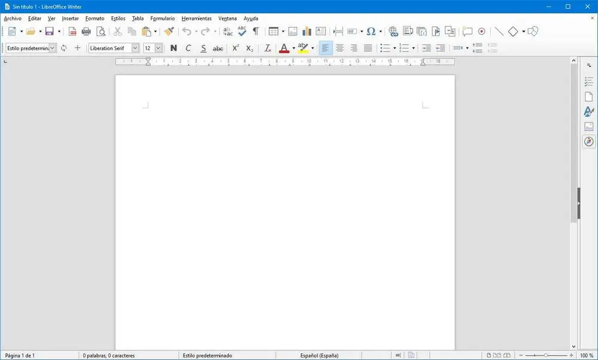Click the zoom slider in status bar

click(544, 355)
